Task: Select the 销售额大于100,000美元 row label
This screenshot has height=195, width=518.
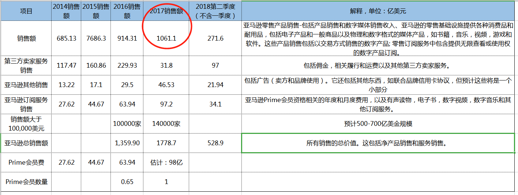Action: click(26, 124)
